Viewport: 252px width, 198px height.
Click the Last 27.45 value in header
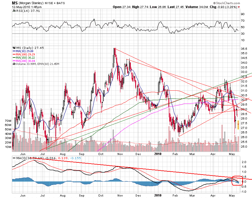pos(176,7)
